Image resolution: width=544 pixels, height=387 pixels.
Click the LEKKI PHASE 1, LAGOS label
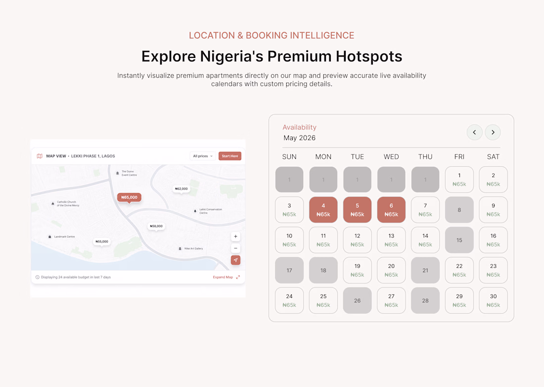pyautogui.click(x=93, y=156)
